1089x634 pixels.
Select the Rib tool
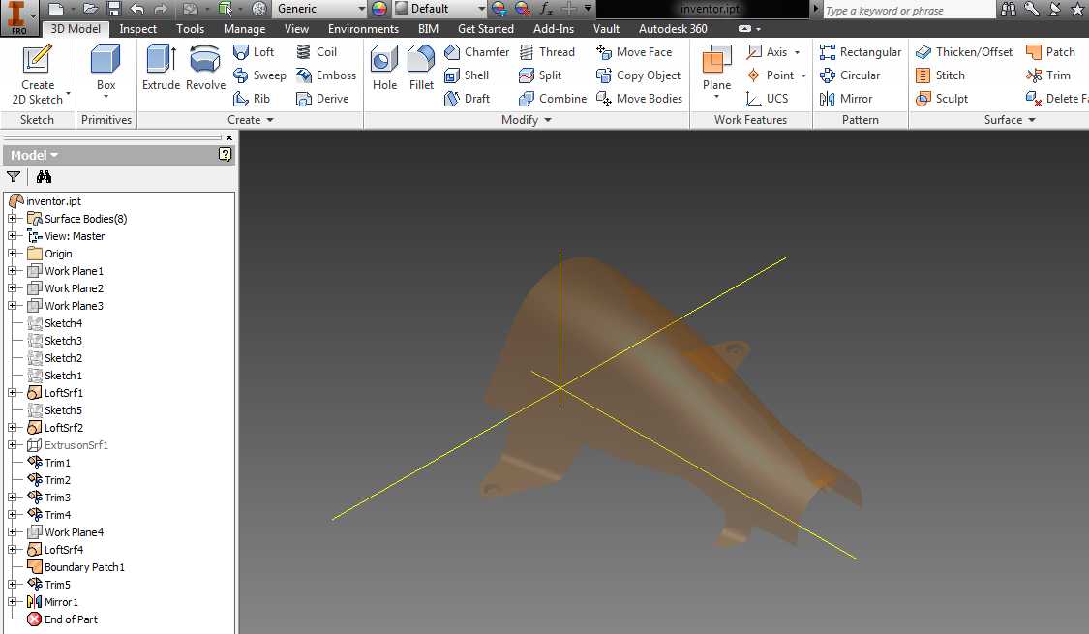252,99
